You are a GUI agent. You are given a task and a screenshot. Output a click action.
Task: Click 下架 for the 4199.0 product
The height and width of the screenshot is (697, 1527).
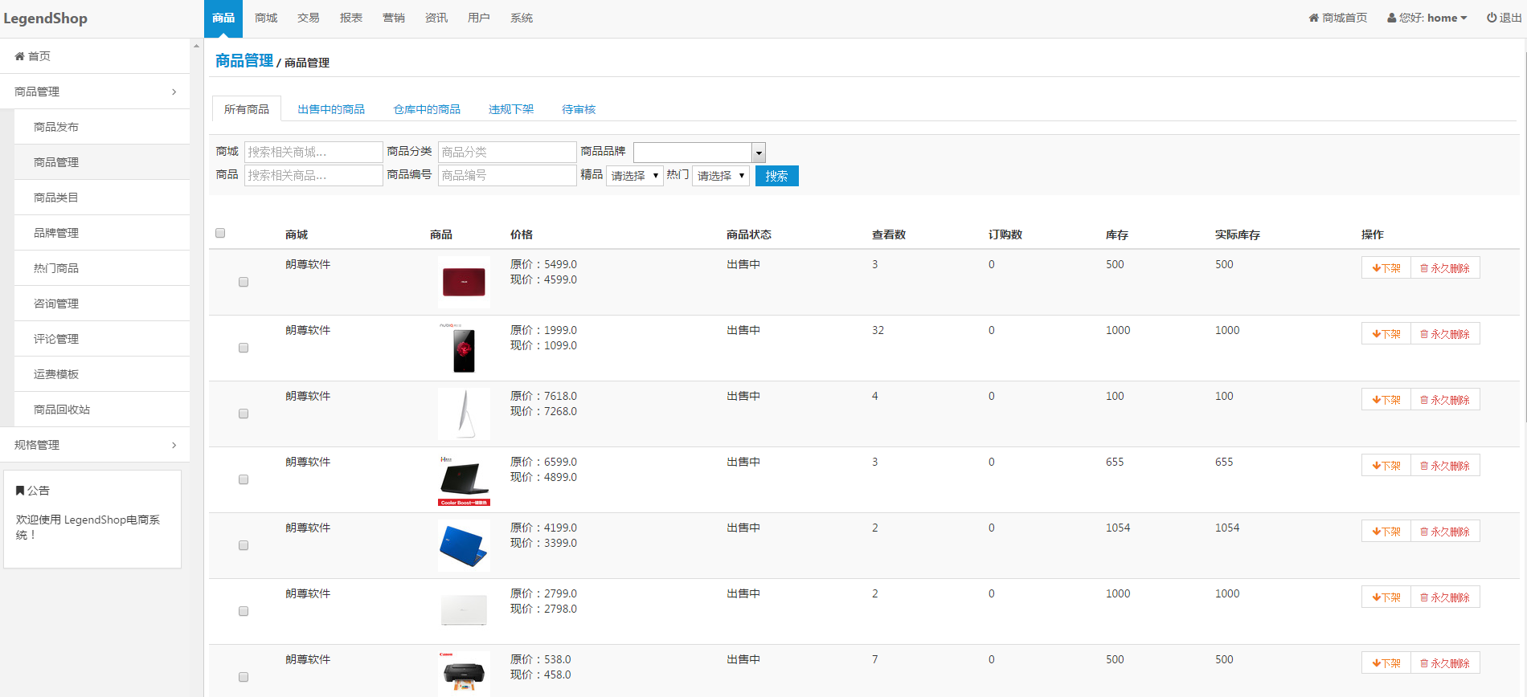click(x=1386, y=532)
